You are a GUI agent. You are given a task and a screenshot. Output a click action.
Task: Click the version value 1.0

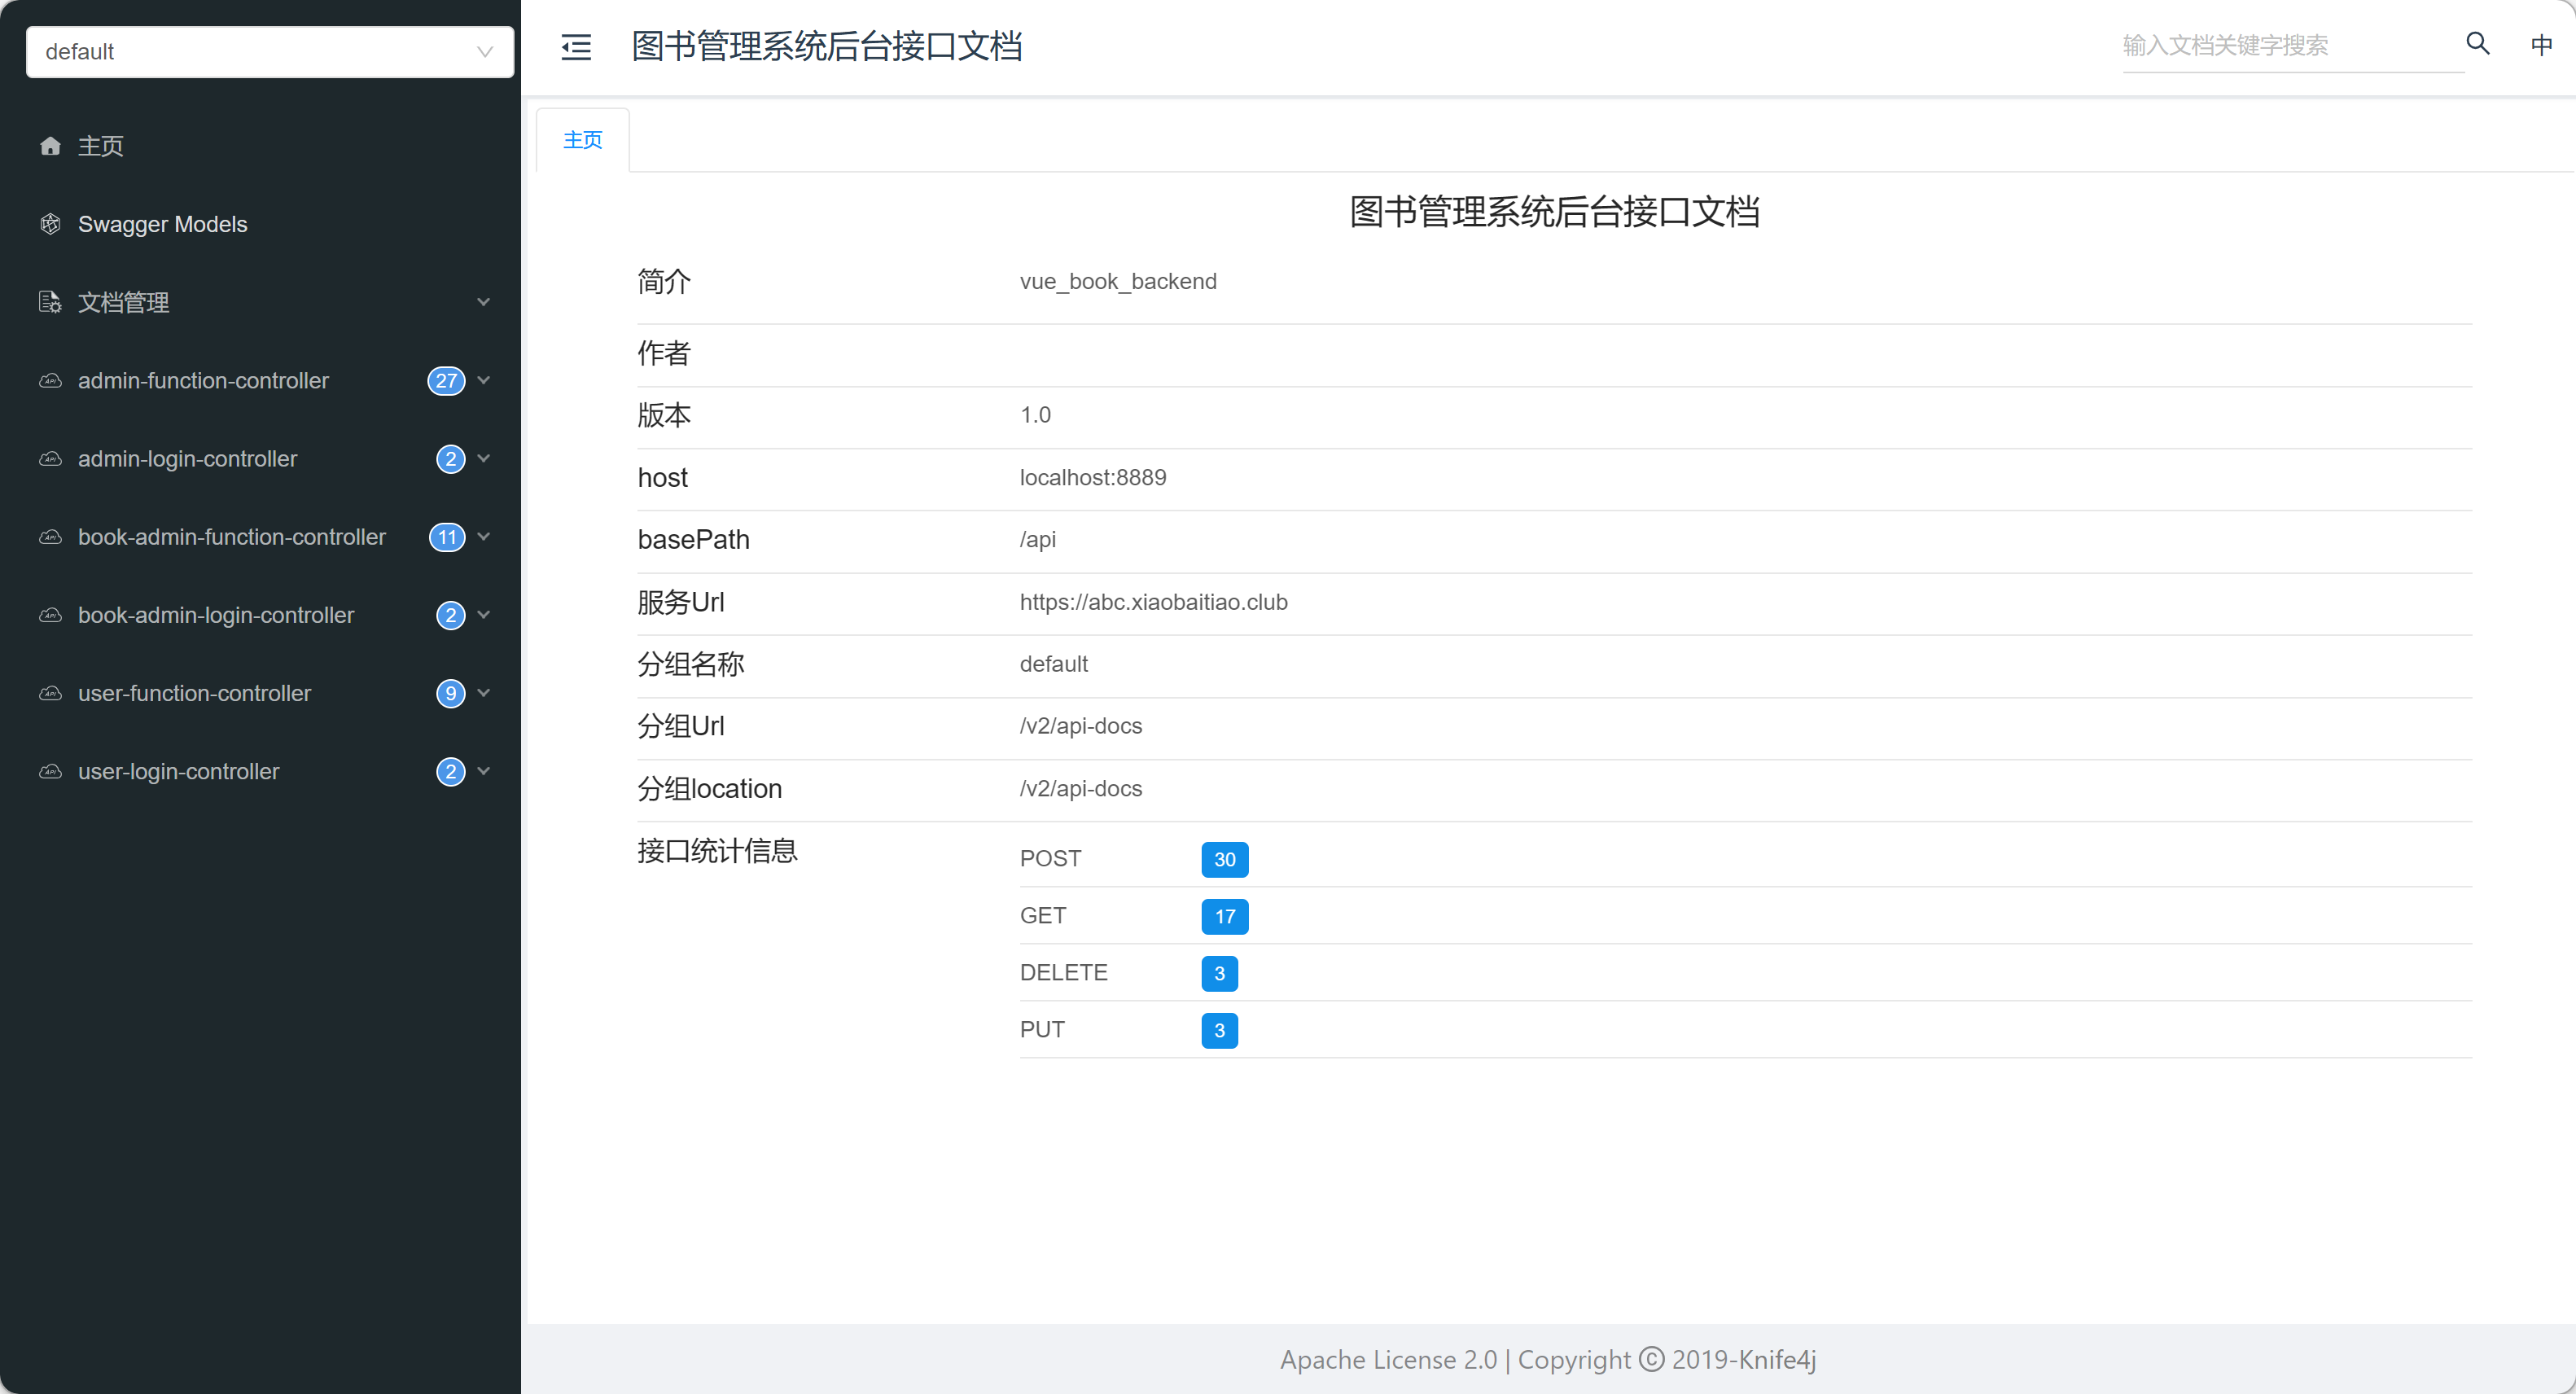[1035, 415]
